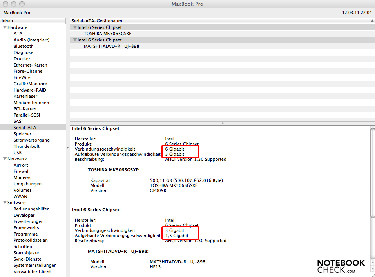Image resolution: width=375 pixels, height=277 pixels.
Task: Select Frameworks in the sidebar
Action: click(x=26, y=228)
